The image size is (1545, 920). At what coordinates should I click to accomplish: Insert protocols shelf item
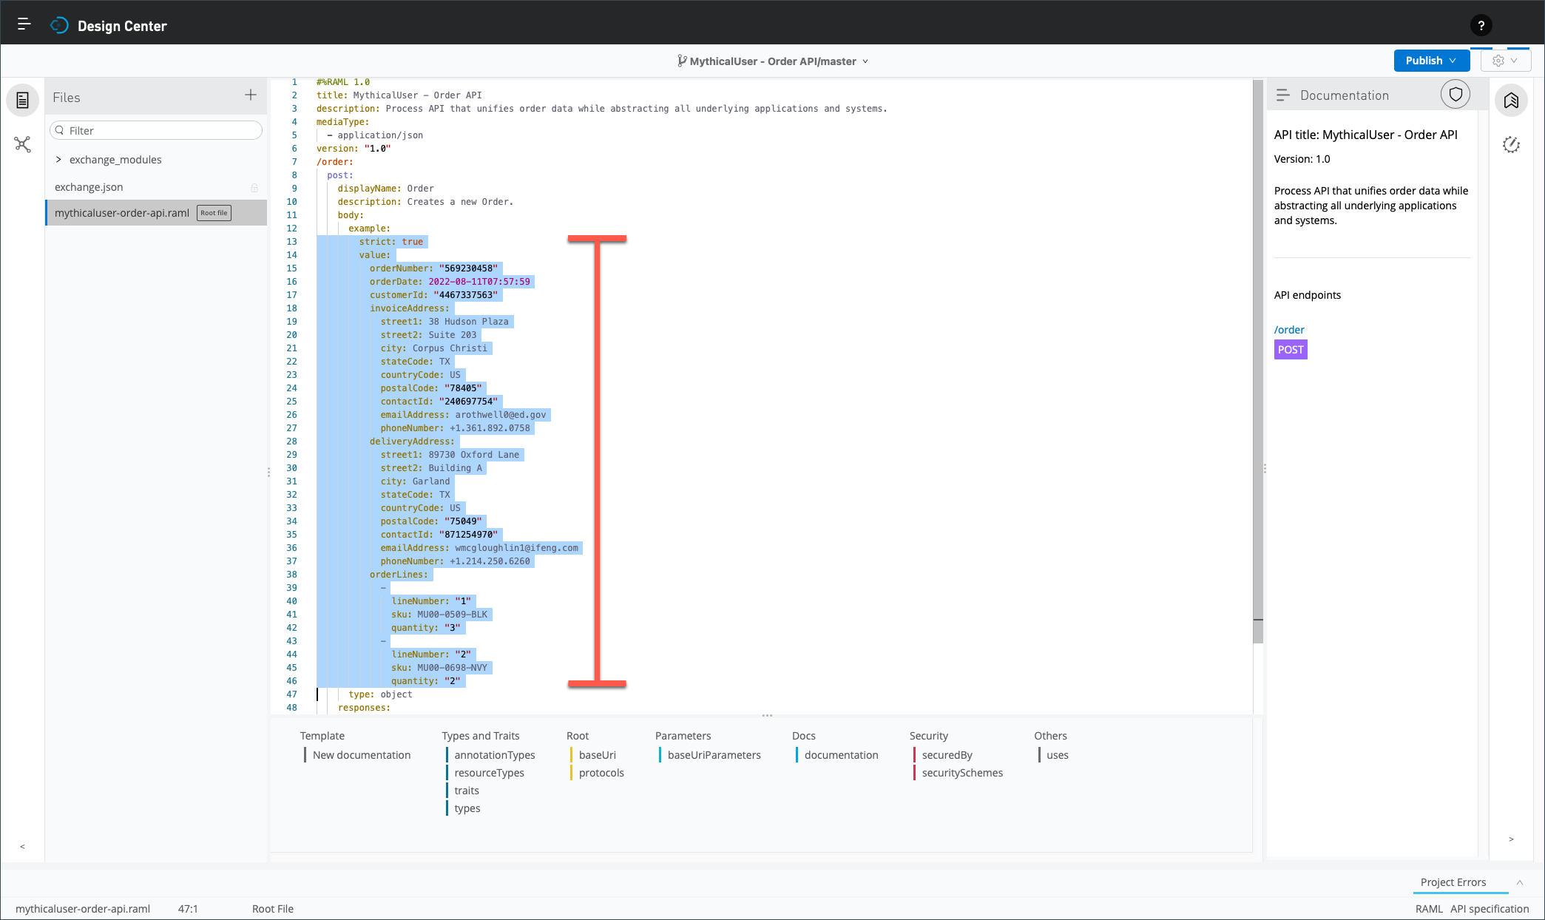click(601, 773)
